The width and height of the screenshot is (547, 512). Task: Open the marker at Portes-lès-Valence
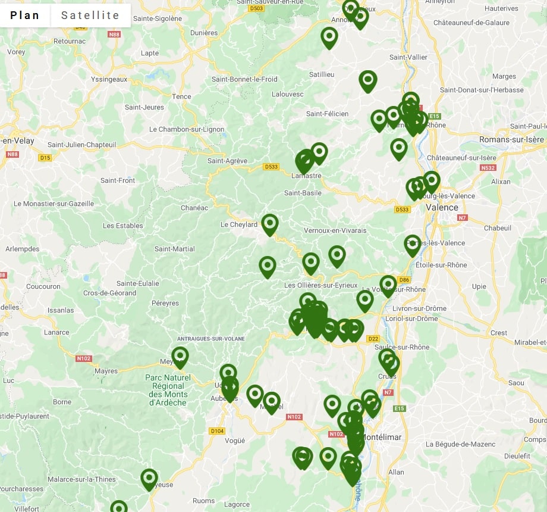coord(413,245)
